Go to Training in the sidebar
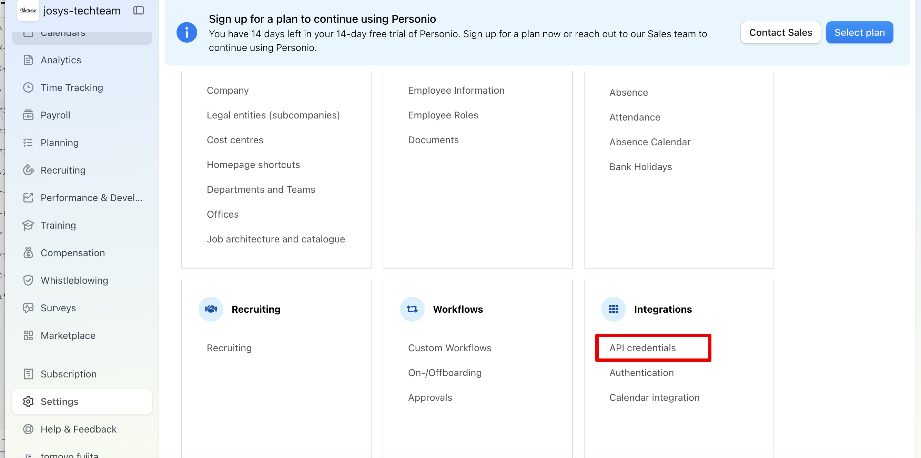921x458 pixels. pyautogui.click(x=58, y=226)
